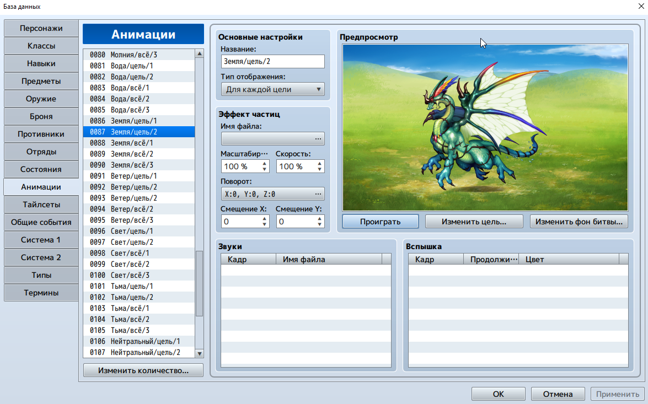Viewport: 648px width, 404px height.
Task: Select animation 0106 Нейтральный/цель/1
Action: 139,341
